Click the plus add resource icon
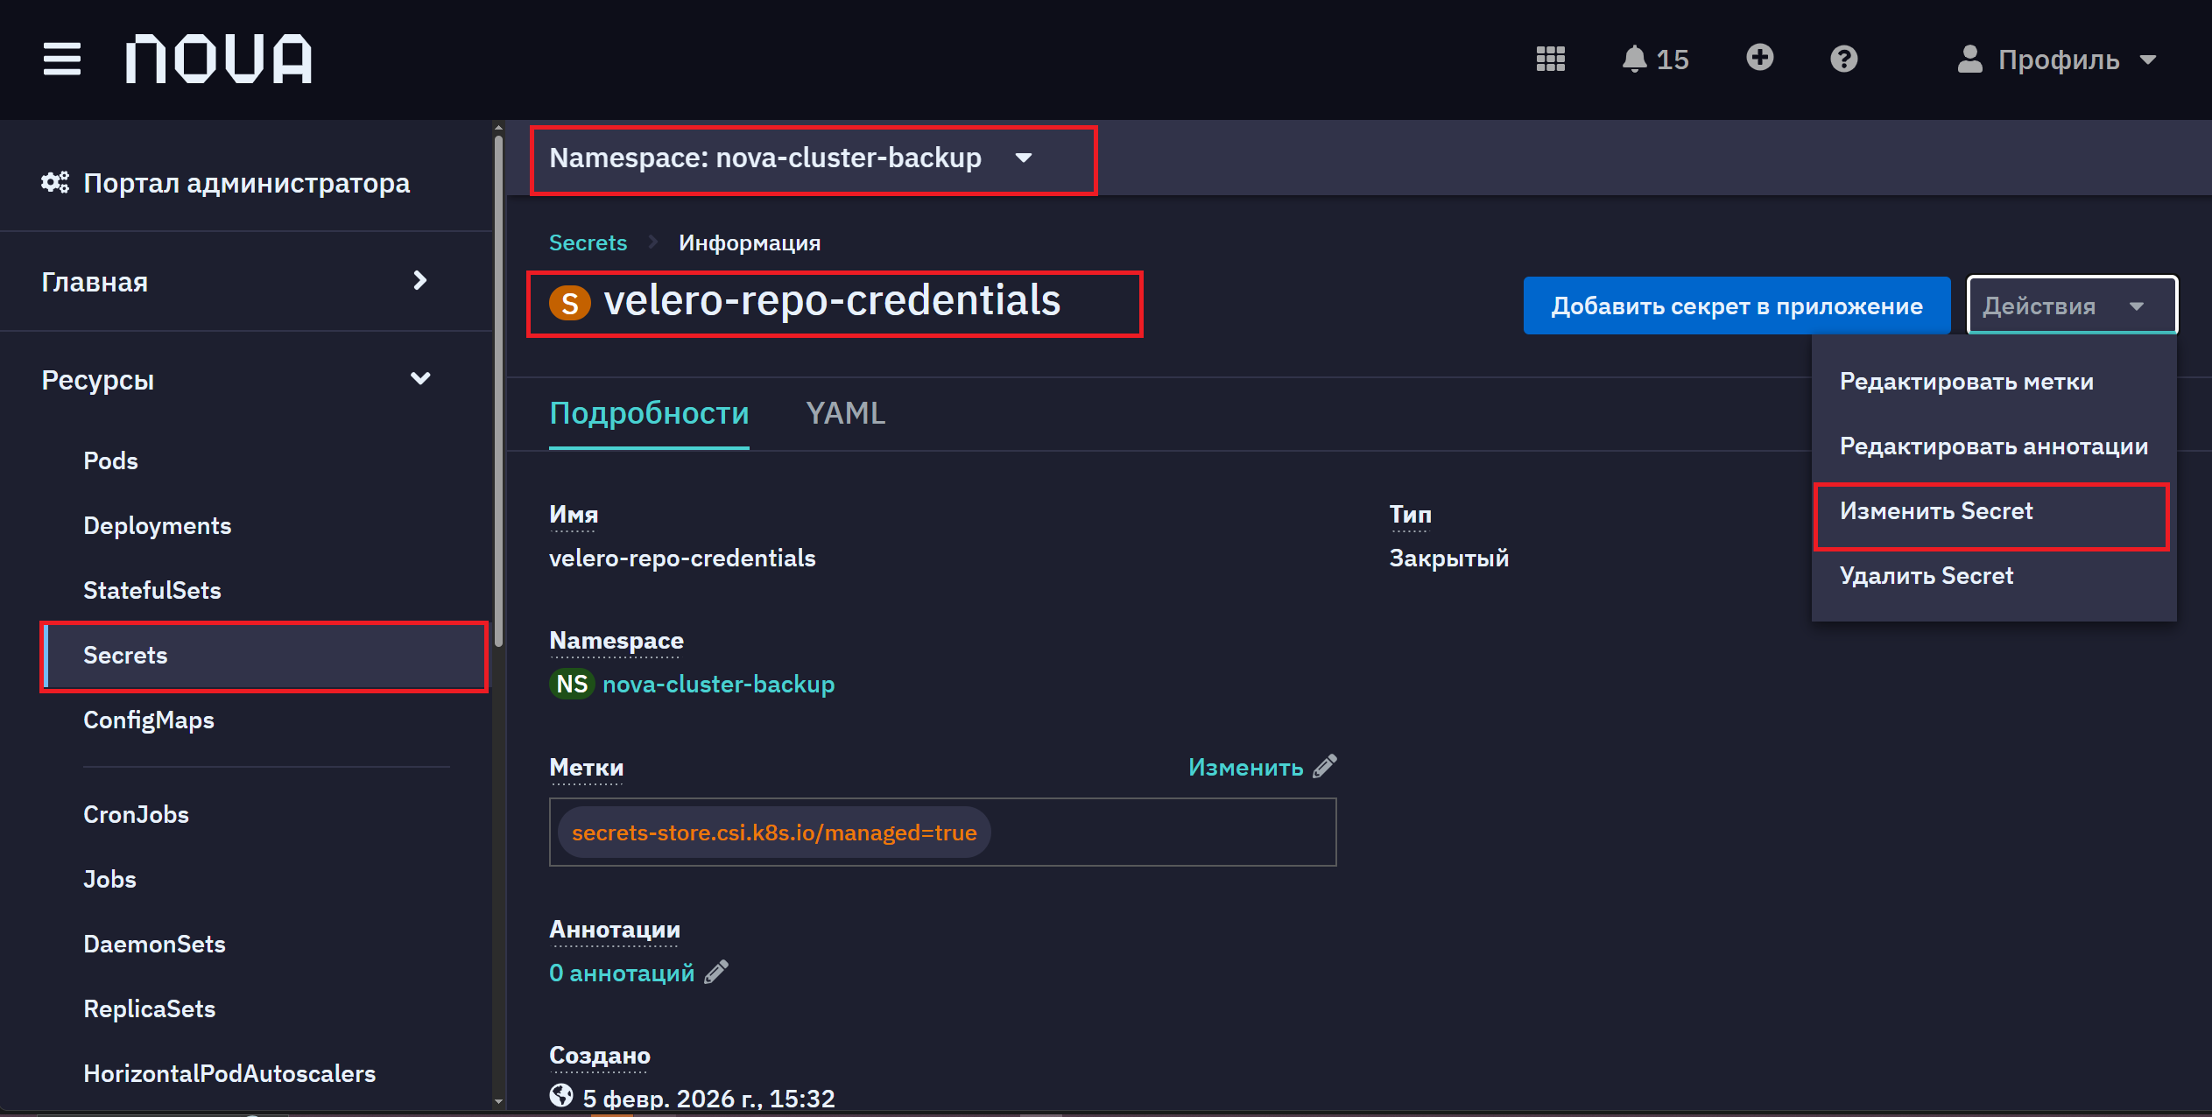Image resolution: width=2212 pixels, height=1117 pixels. click(x=1759, y=58)
